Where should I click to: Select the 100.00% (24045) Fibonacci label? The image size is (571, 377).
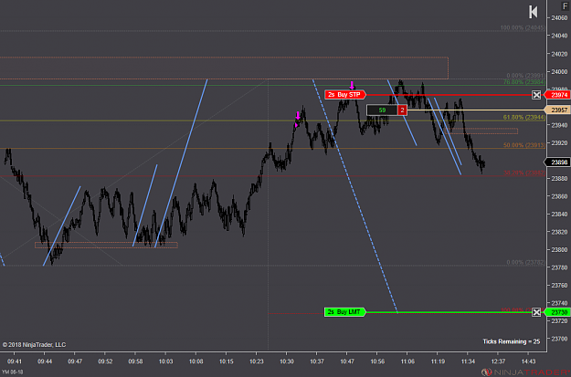[x=523, y=27]
